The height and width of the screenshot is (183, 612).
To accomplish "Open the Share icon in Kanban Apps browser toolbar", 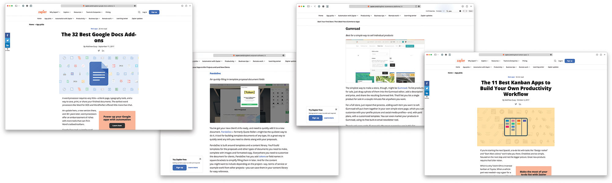I will [x=601, y=55].
